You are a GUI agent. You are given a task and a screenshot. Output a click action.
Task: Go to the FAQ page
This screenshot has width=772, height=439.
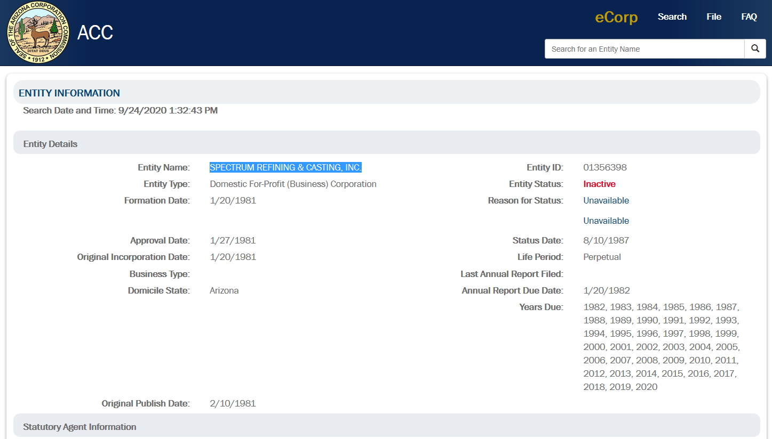[x=749, y=17]
